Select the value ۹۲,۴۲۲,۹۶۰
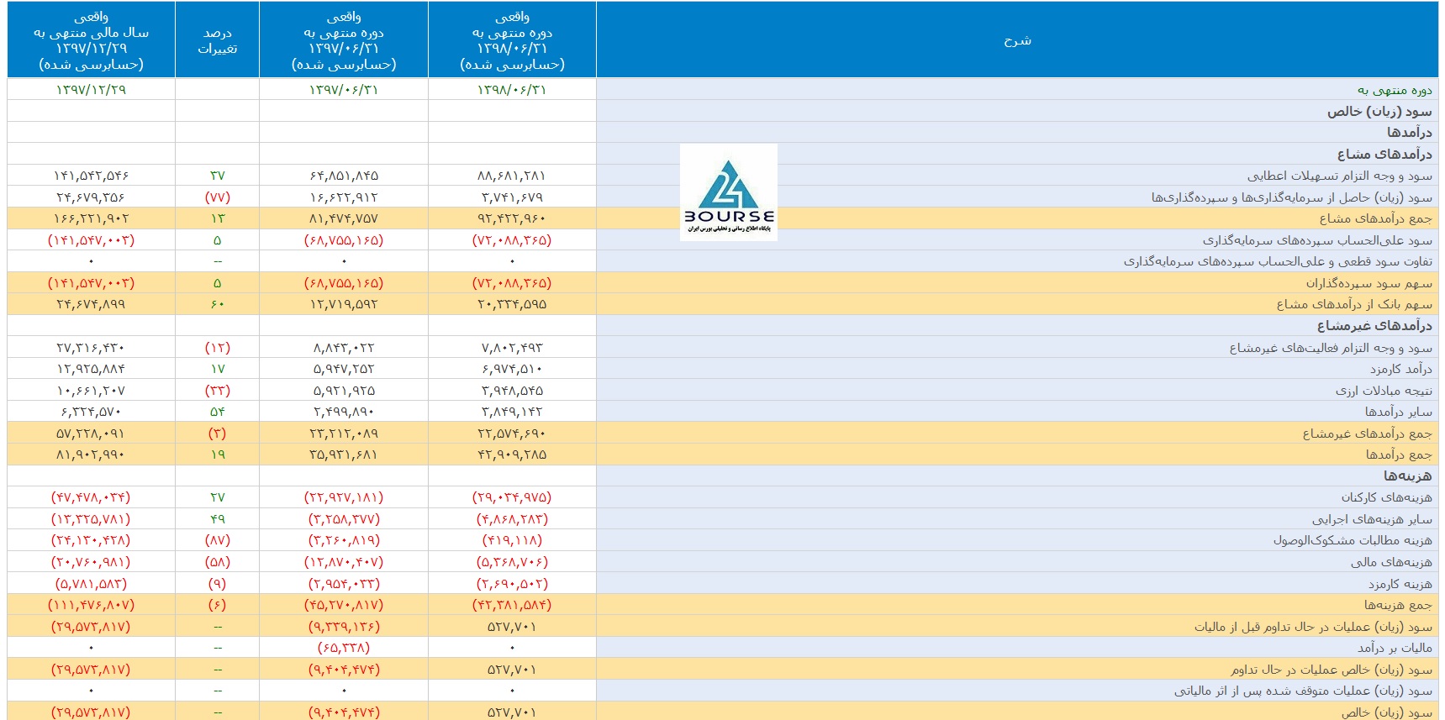Screen dimensions: 1445x720 click(512, 218)
